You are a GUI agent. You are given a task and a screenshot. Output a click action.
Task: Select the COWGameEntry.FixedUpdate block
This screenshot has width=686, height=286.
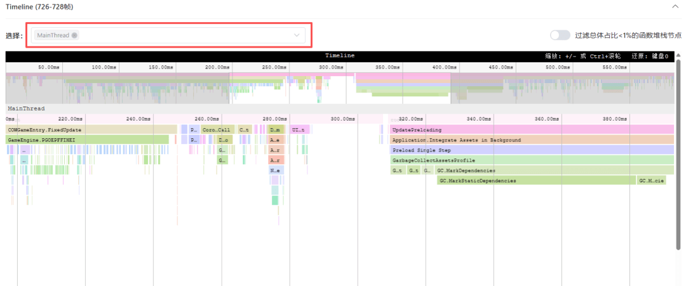coord(91,129)
